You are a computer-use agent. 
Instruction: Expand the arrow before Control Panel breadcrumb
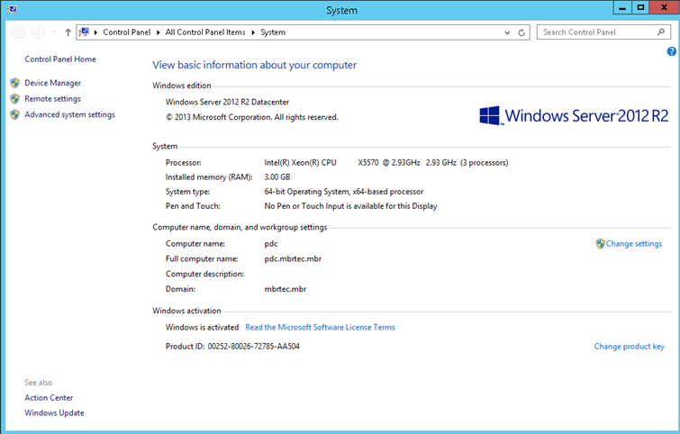95,32
